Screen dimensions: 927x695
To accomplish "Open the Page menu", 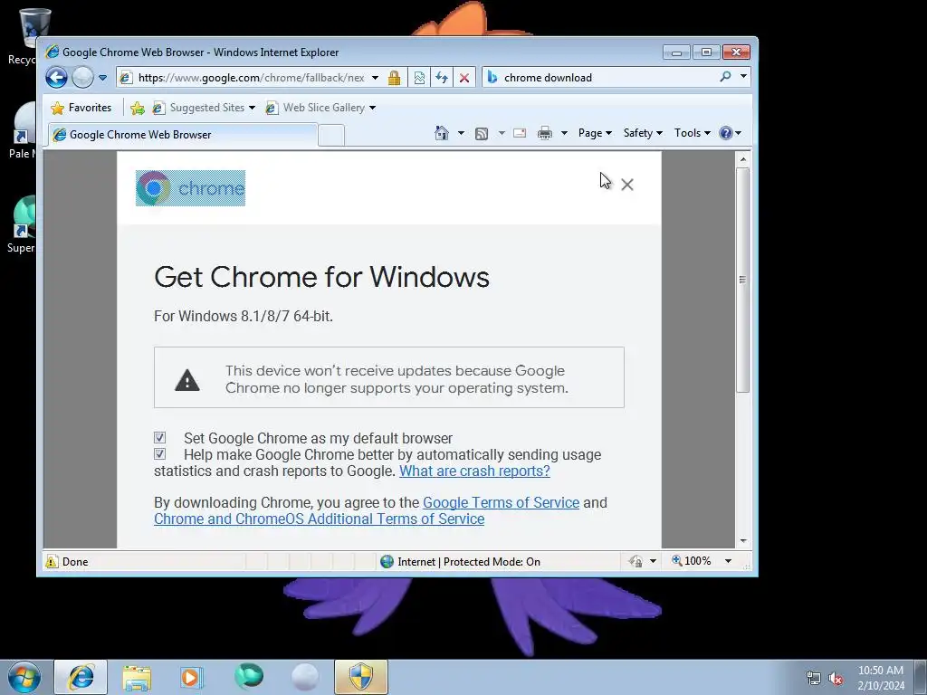I will pos(595,133).
